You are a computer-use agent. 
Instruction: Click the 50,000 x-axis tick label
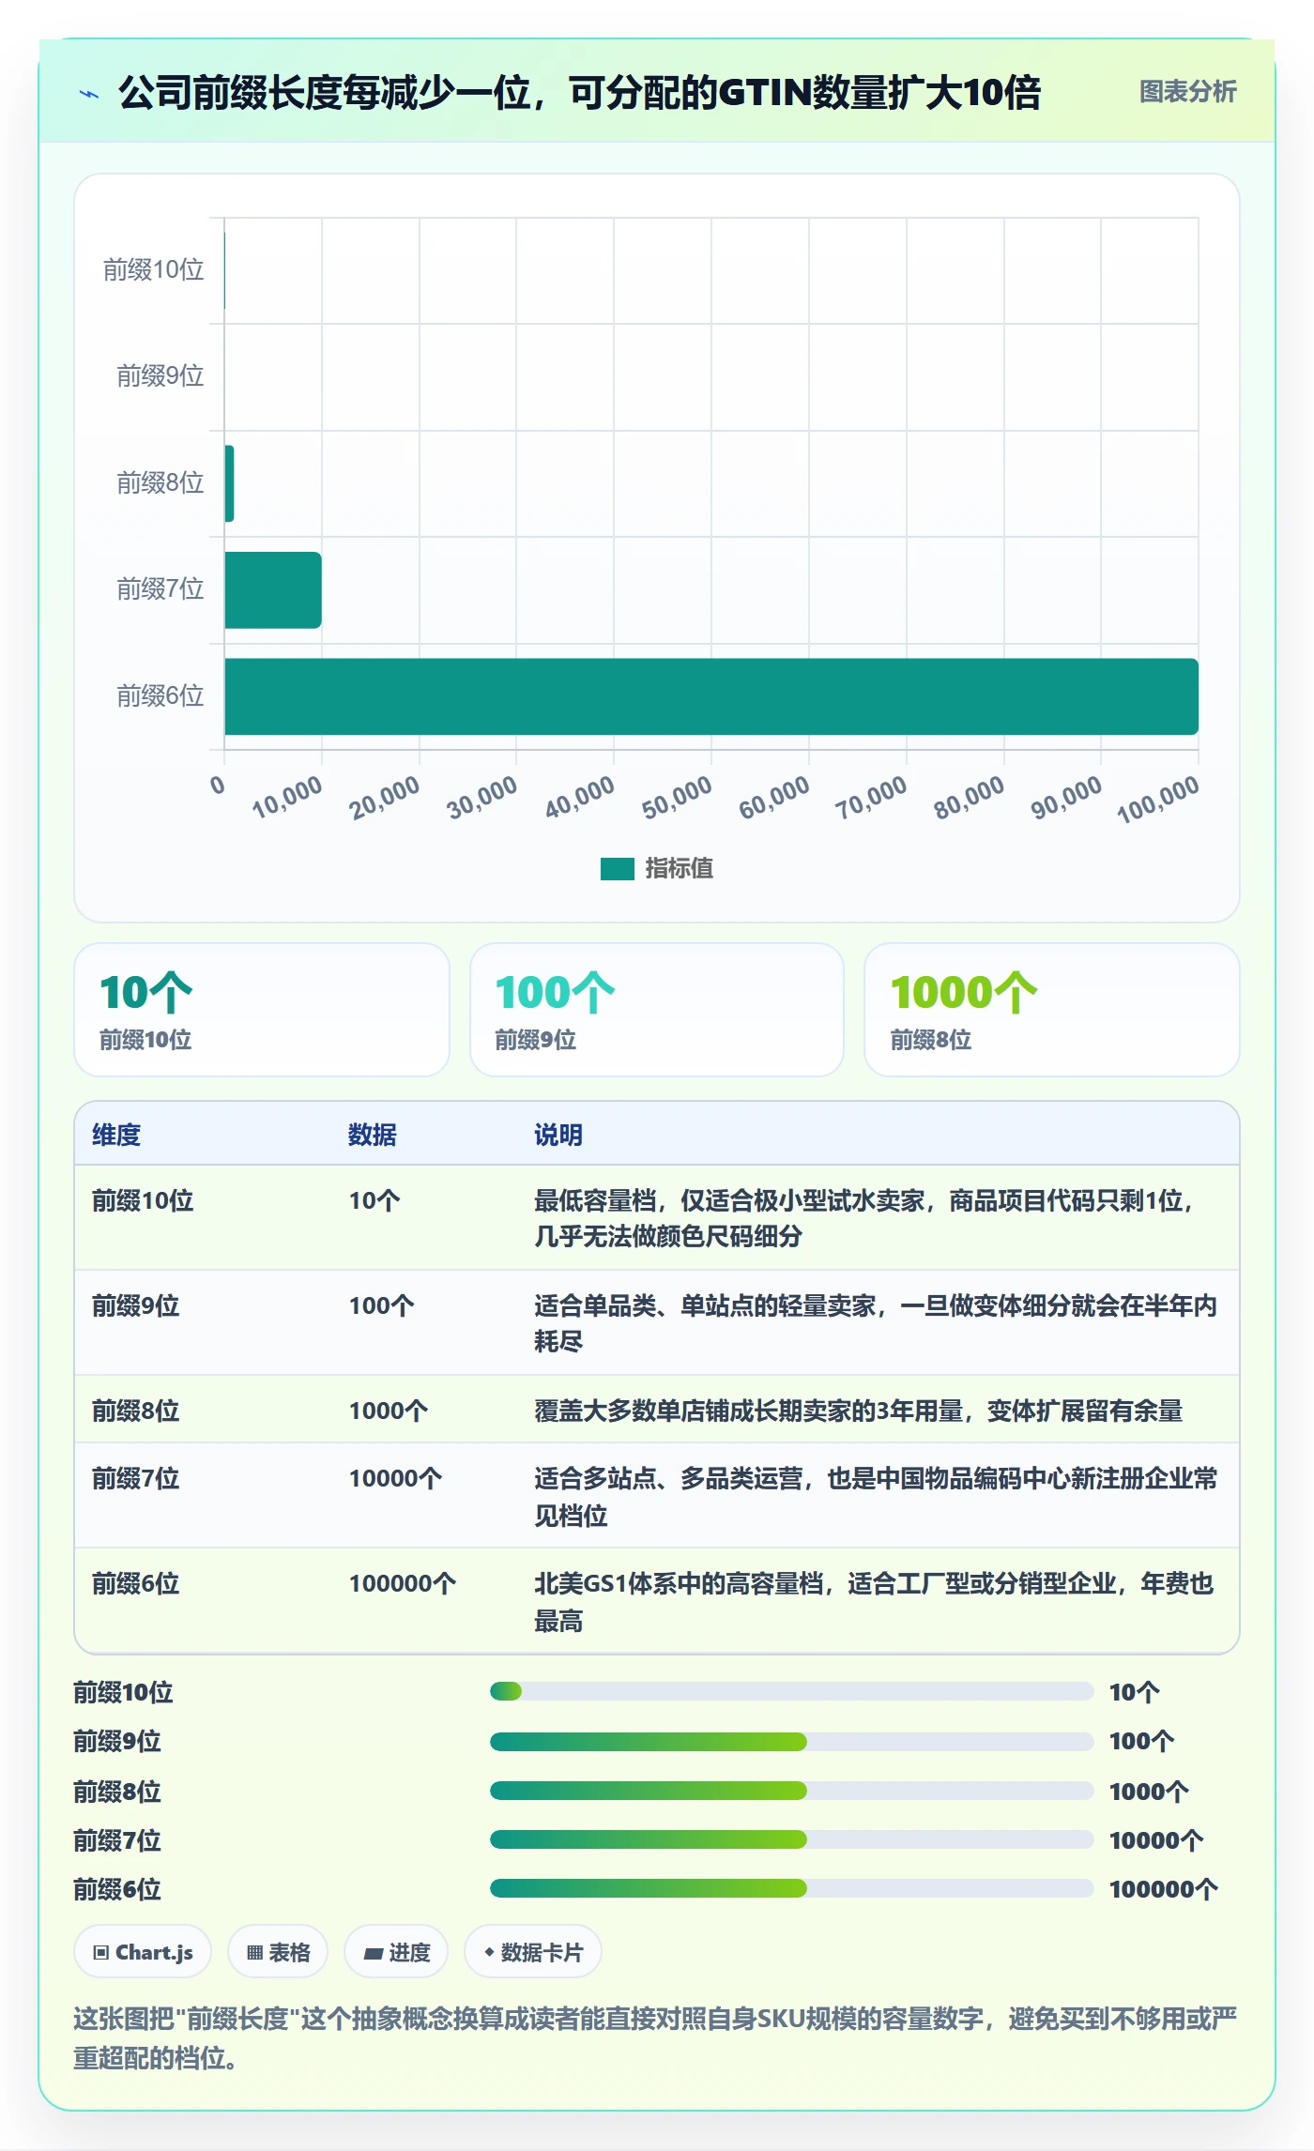(x=678, y=798)
